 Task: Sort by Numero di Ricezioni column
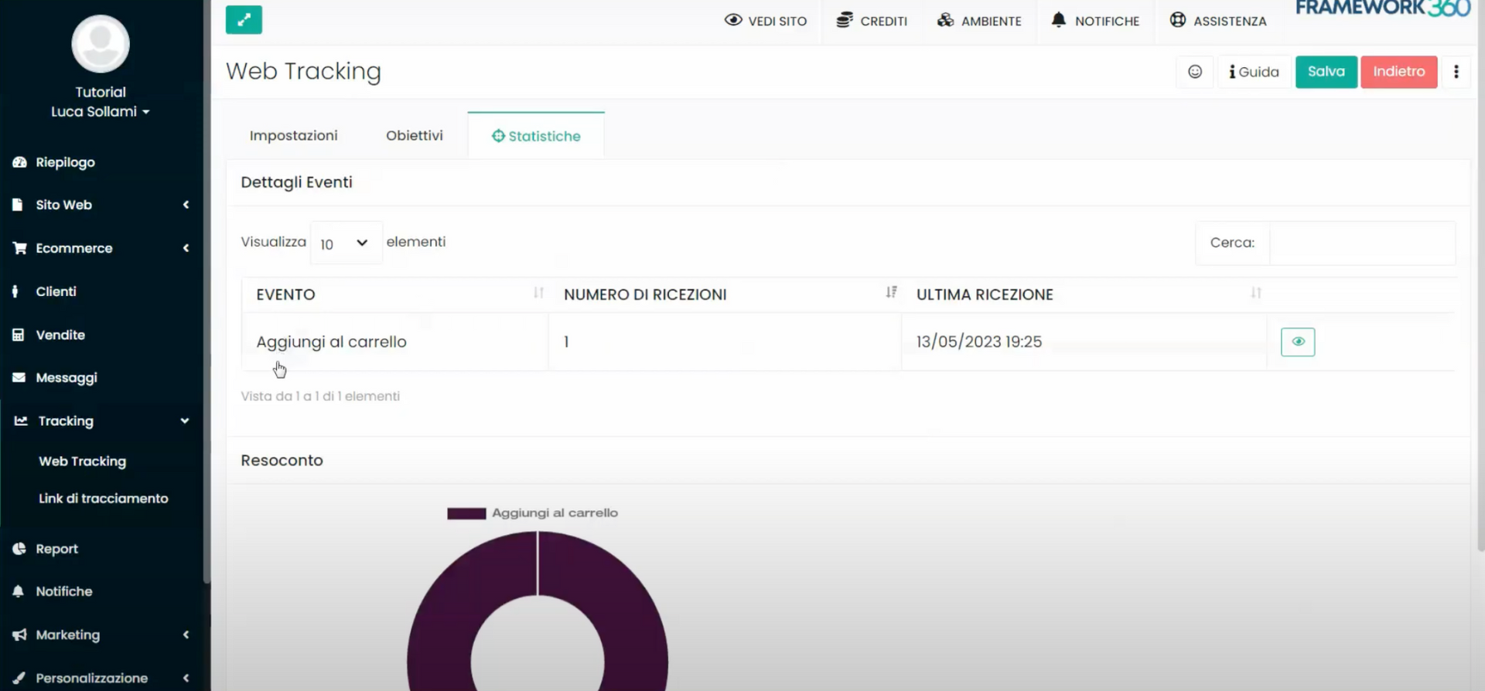coord(725,294)
